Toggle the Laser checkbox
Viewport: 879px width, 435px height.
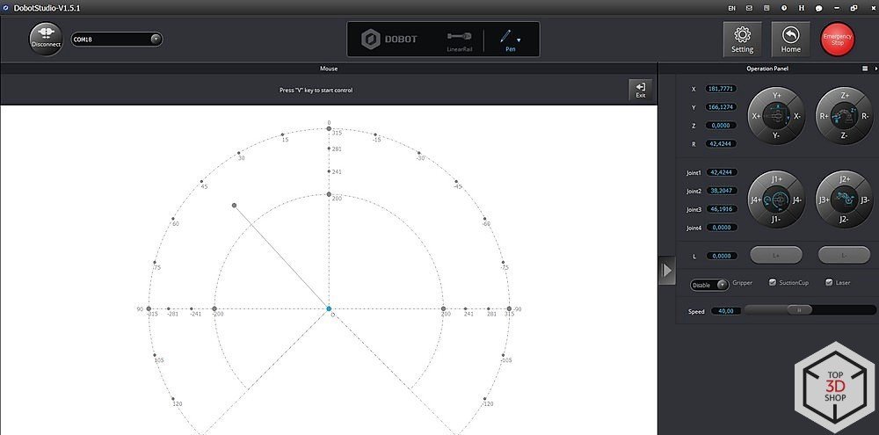pyautogui.click(x=829, y=283)
